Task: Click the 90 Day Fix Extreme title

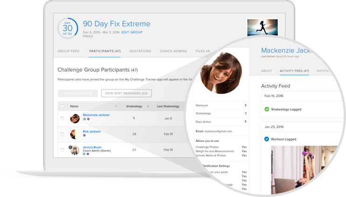Action: [x=117, y=24]
